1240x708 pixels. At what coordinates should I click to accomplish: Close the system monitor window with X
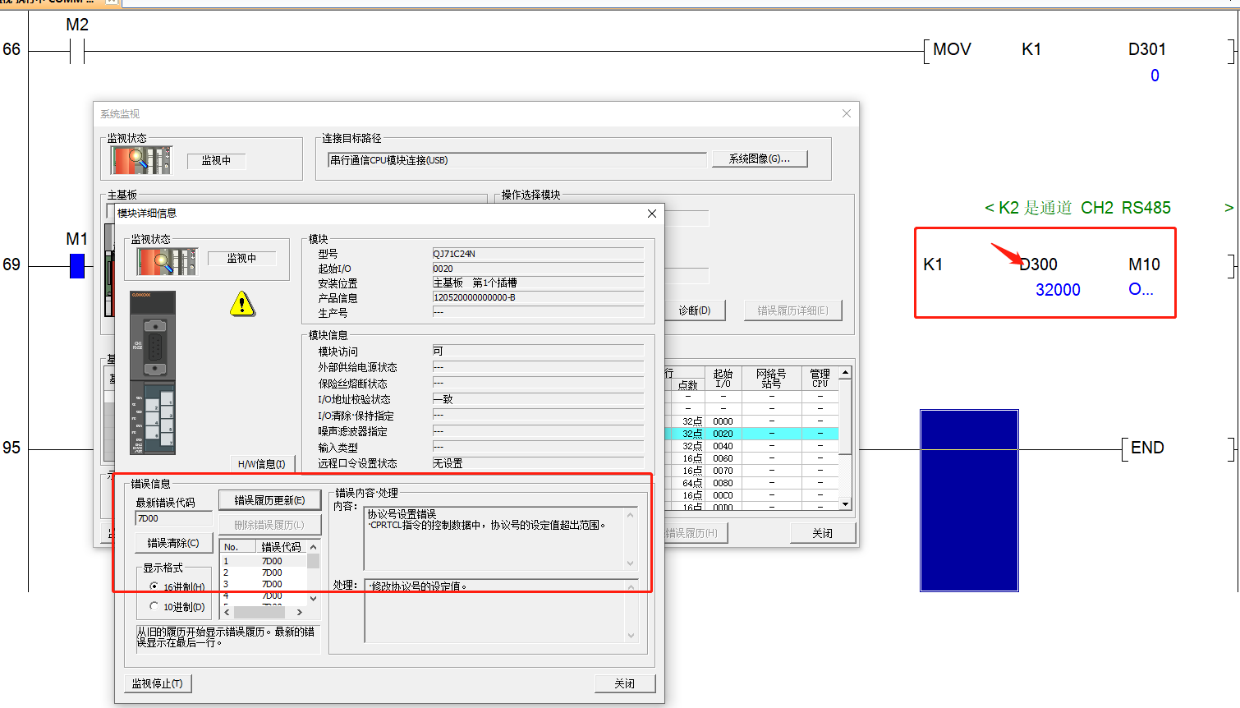[846, 113]
